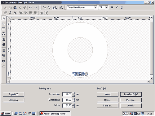Open the font size 24 dropdown
Viewport: 155px width, 116px height.
[107, 7]
